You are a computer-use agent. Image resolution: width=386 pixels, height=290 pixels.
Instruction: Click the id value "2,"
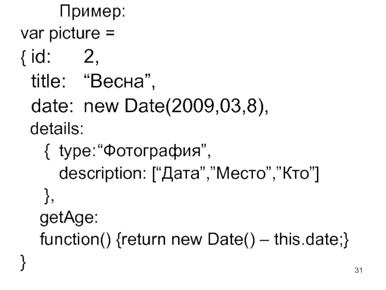(92, 58)
